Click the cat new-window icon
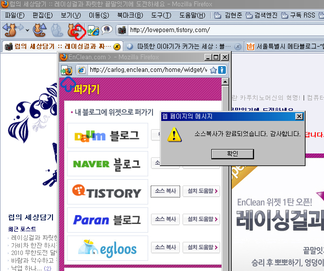The width and height of the screenshot is (324, 271). pyautogui.click(x=76, y=31)
